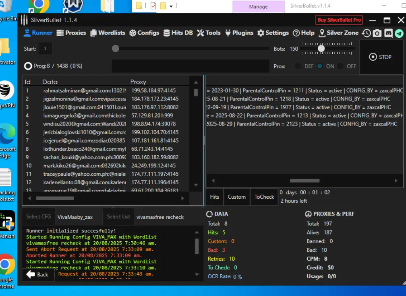406x296 pixels.
Task: Show the Hits results tab
Action: point(214,197)
